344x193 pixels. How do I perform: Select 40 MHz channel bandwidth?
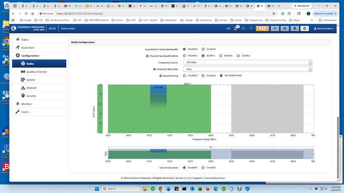(221, 56)
